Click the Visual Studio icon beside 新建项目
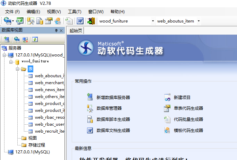The height and width of the screenshot is (160, 237). point(167,97)
